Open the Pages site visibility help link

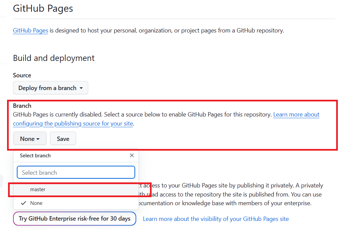pos(216,219)
